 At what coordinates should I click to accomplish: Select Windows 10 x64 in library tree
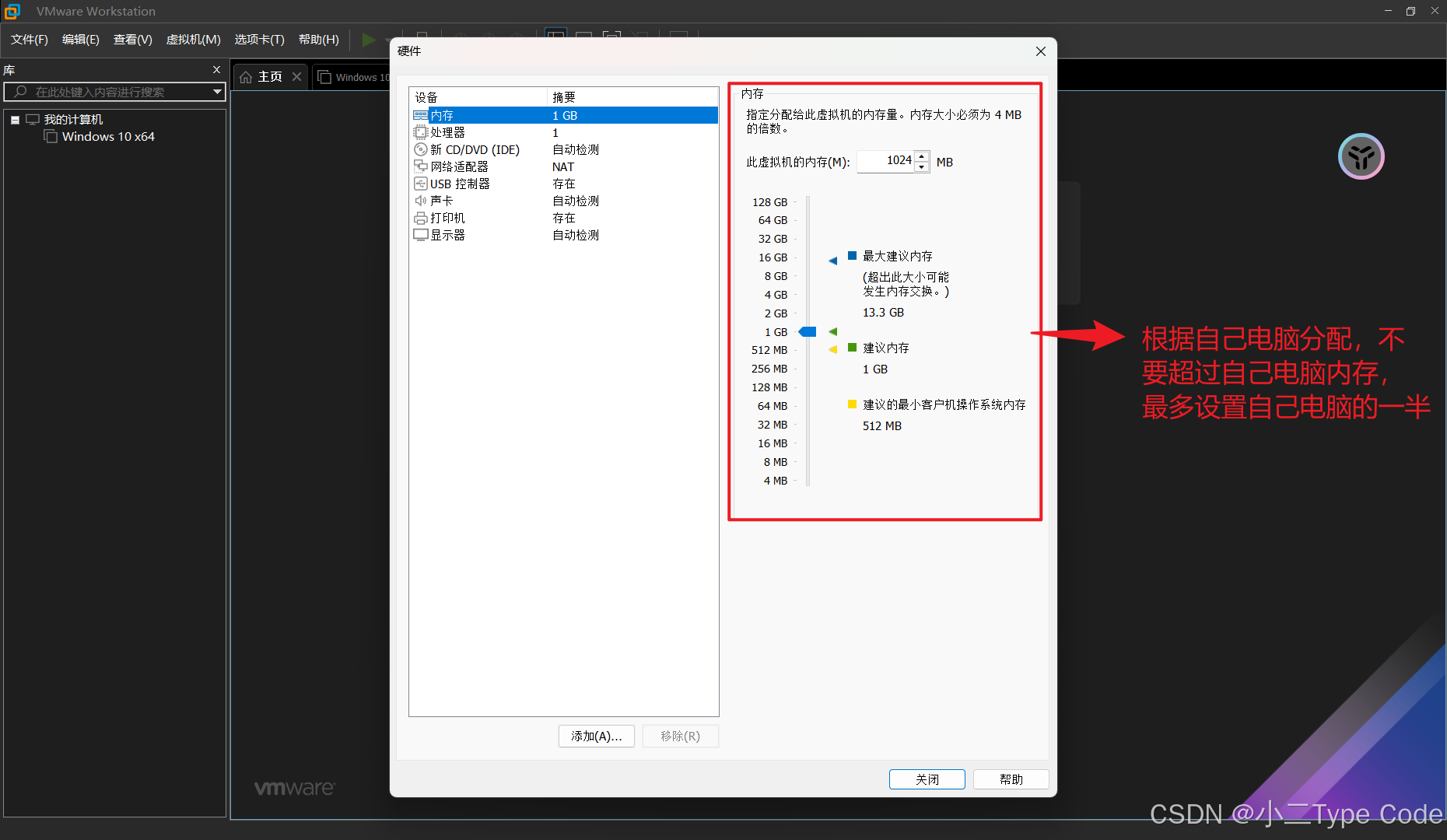click(x=108, y=137)
